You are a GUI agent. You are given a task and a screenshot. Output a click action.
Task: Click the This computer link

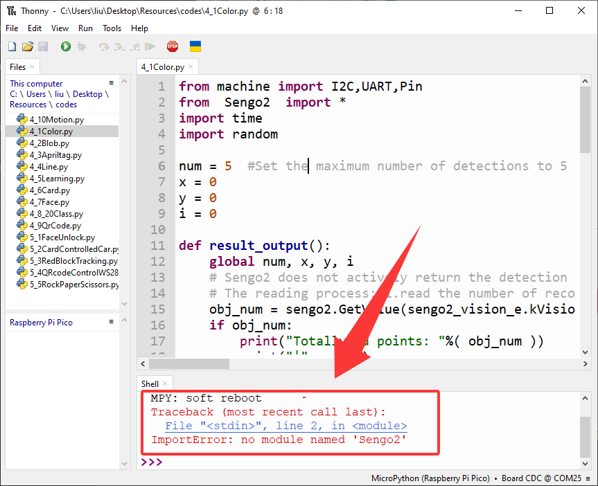(36, 84)
